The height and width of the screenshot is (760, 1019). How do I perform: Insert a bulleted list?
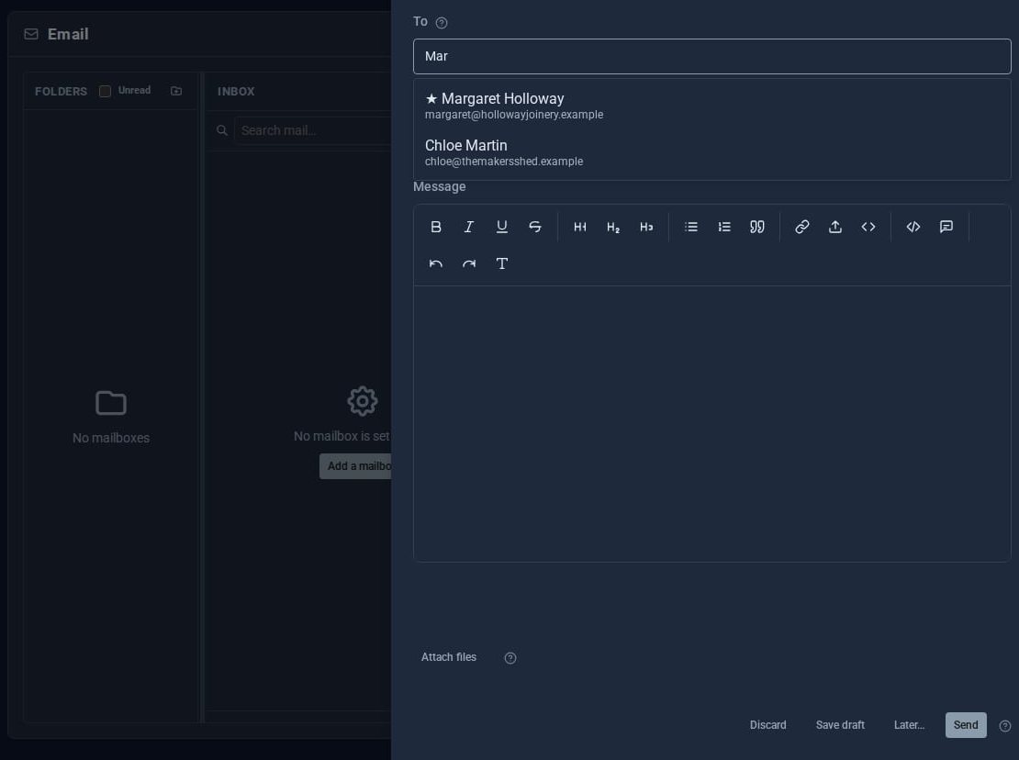coord(691,227)
